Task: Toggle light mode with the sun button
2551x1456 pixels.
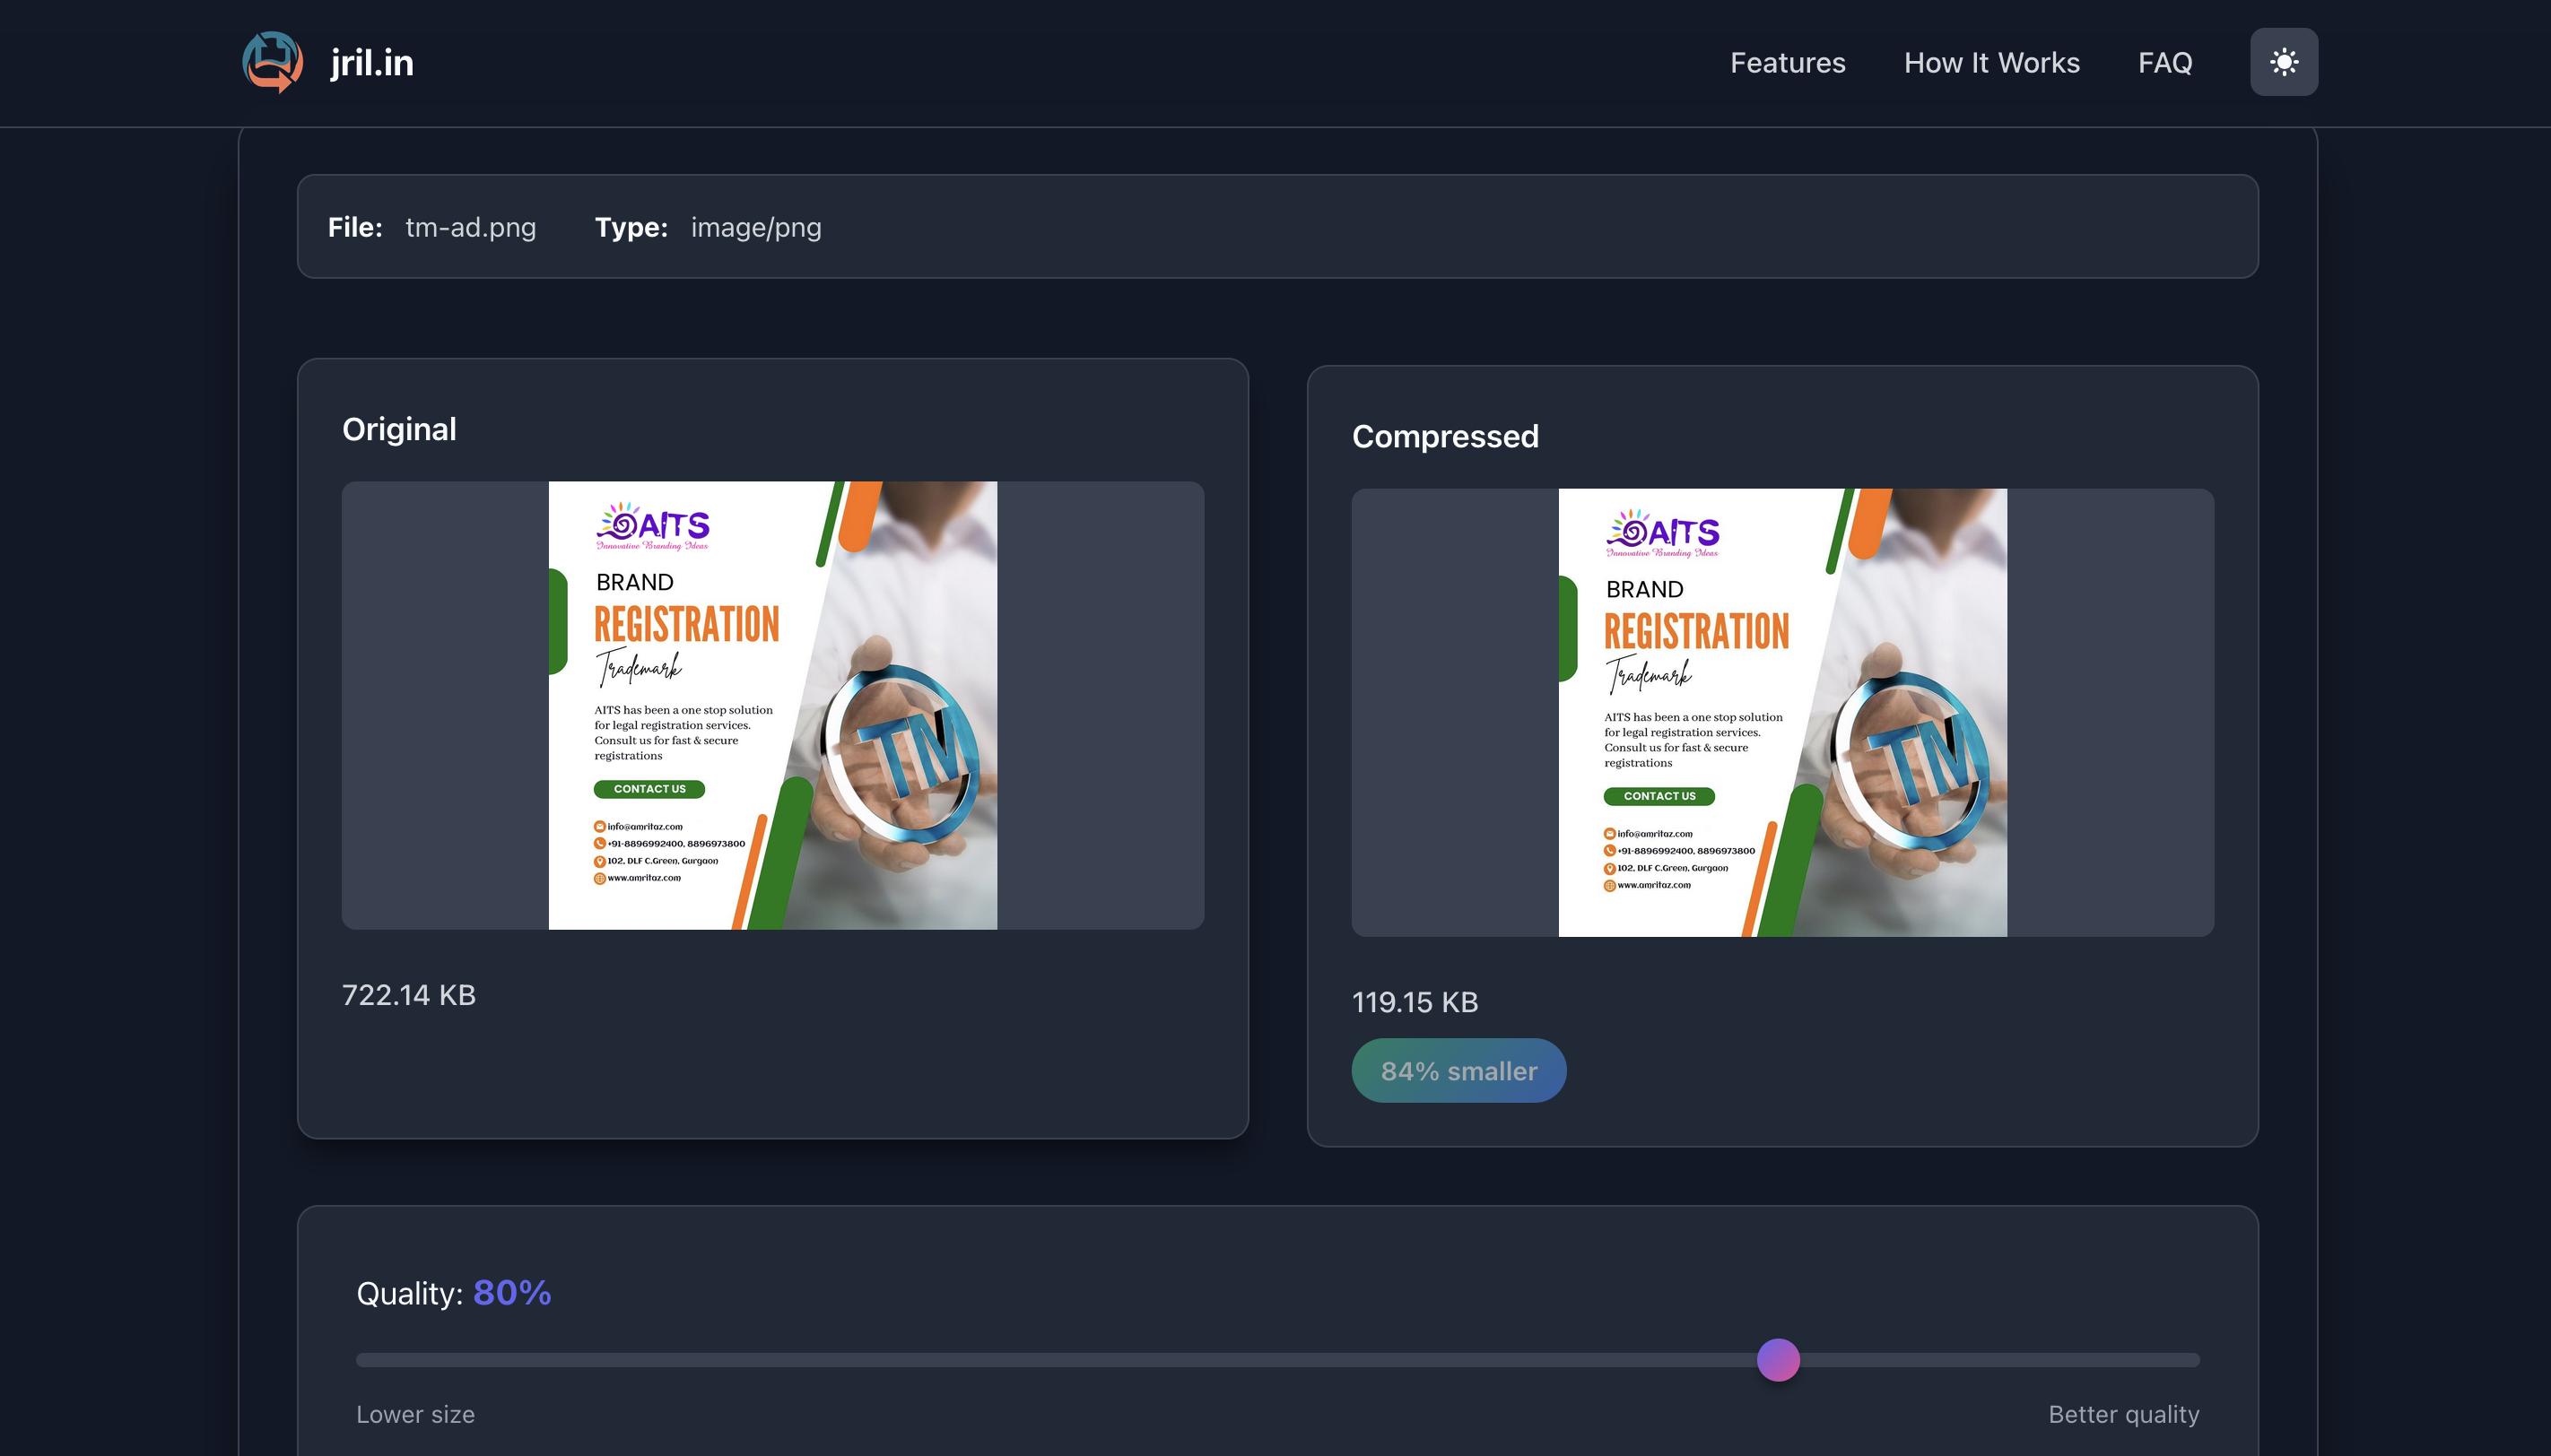Action: pyautogui.click(x=2284, y=62)
